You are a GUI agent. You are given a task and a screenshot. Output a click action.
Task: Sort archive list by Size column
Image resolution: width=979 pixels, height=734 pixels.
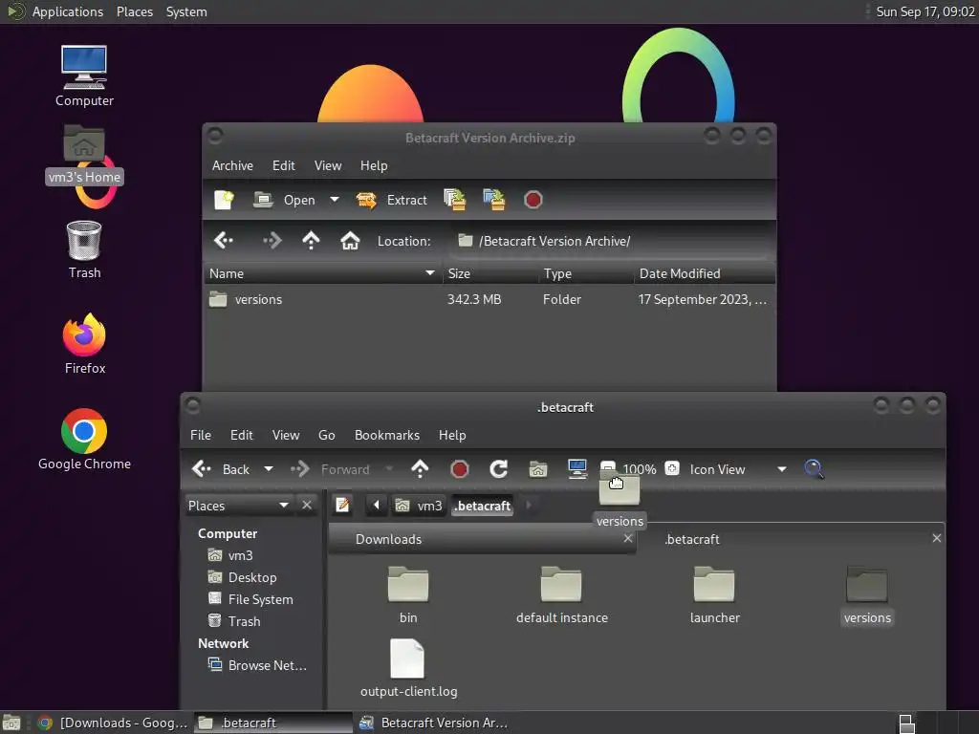point(490,273)
